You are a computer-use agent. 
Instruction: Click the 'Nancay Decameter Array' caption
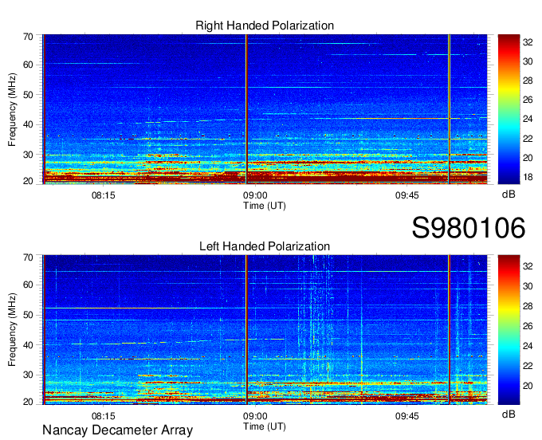[117, 430]
